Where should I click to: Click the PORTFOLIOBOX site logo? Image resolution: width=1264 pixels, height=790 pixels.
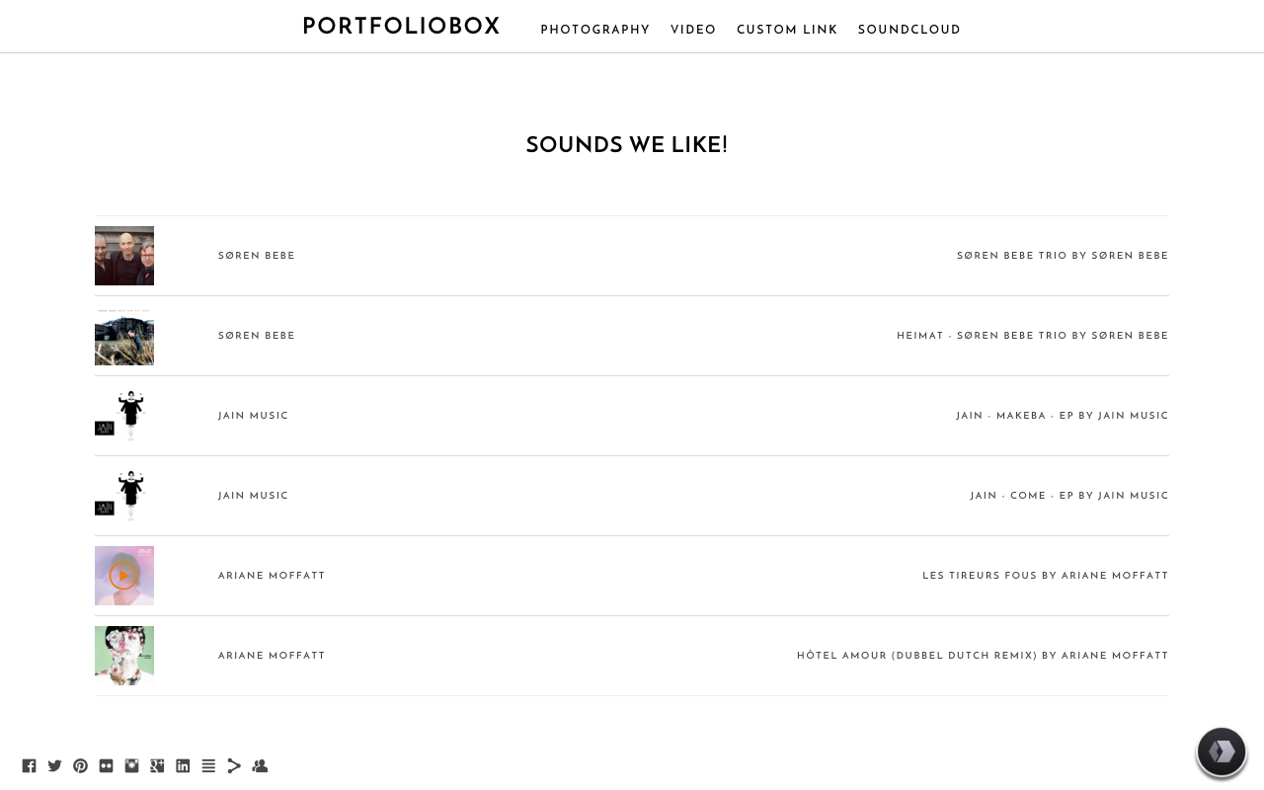point(402,27)
